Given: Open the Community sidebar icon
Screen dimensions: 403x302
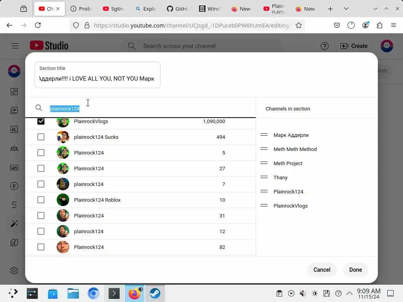Looking at the screenshot, I should pos(14,148).
